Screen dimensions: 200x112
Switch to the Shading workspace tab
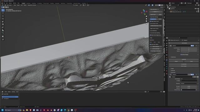click(x=52, y=3)
